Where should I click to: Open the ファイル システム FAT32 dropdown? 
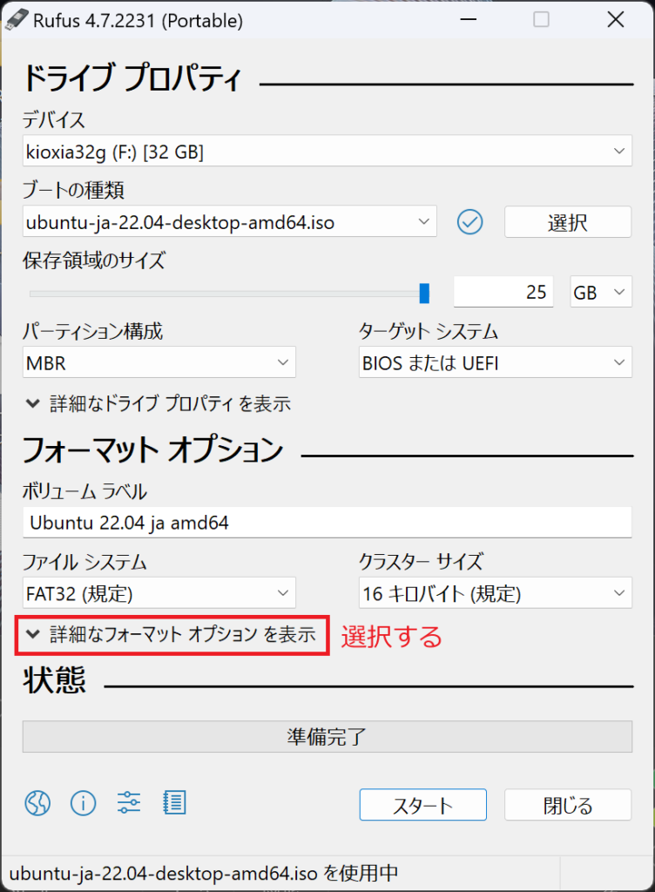159,593
